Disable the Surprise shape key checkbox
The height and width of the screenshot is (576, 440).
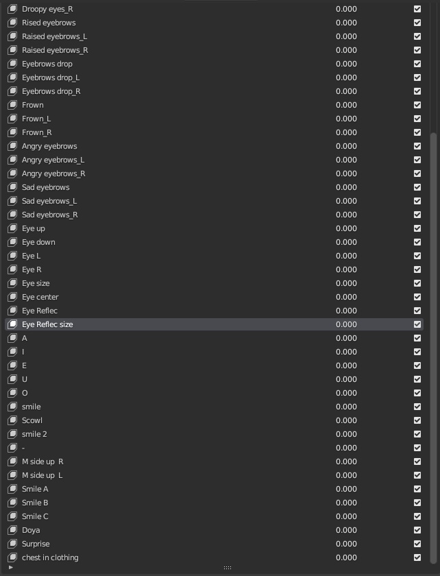pos(417,544)
